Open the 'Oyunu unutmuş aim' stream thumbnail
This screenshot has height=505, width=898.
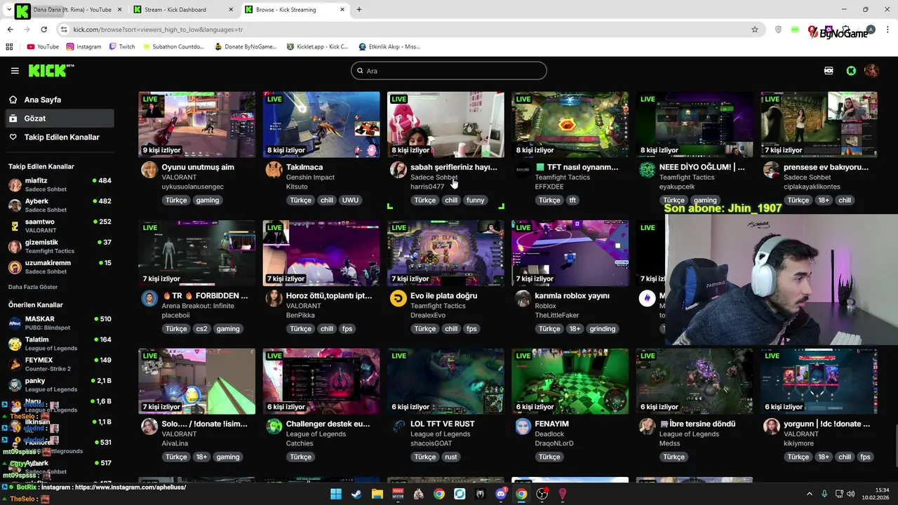[196, 124]
